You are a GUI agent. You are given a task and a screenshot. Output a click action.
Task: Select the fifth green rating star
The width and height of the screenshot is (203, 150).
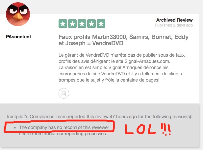[x=101, y=24]
